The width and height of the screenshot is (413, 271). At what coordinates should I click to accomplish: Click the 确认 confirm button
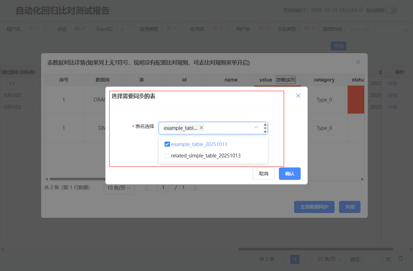pos(289,174)
